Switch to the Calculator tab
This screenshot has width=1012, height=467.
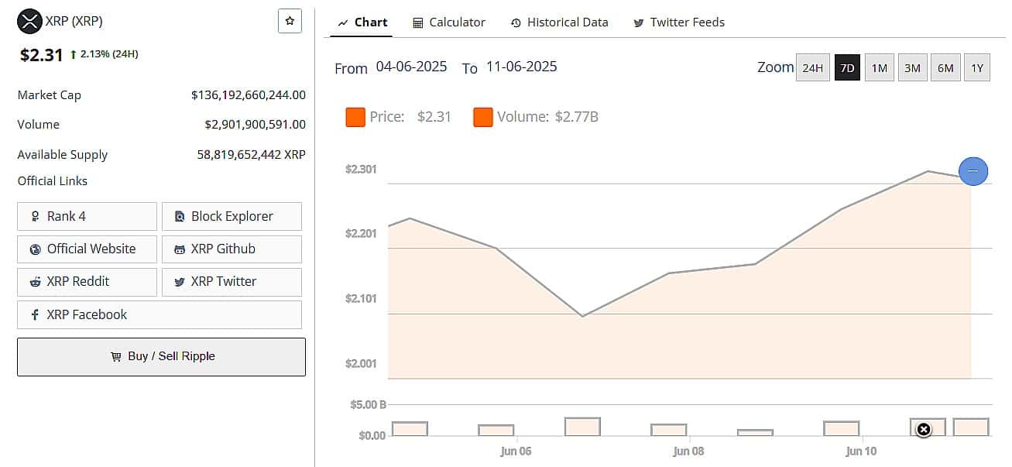[x=449, y=22]
